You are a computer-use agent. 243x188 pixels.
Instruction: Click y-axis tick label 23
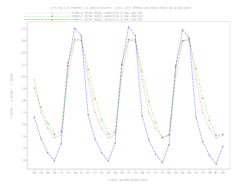tap(24, 41)
